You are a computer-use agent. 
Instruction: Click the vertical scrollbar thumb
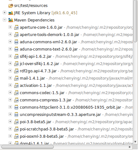point(135,21)
